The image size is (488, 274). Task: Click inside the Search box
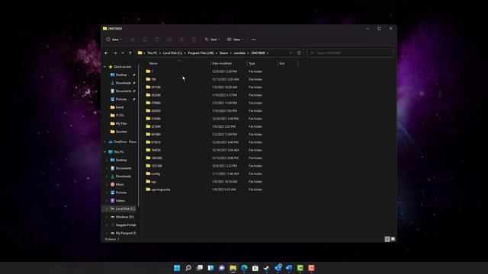pos(350,53)
